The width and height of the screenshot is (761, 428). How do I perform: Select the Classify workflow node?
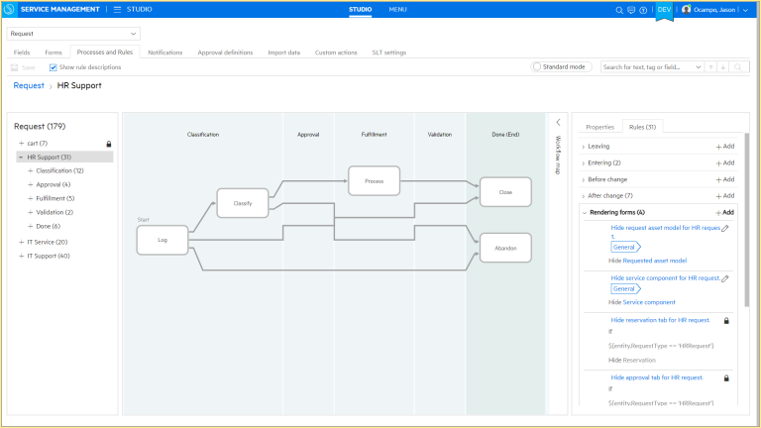pyautogui.click(x=243, y=203)
